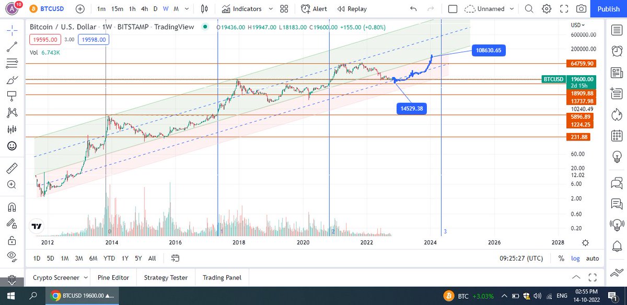Open the chart patterns tool

click(x=11, y=113)
